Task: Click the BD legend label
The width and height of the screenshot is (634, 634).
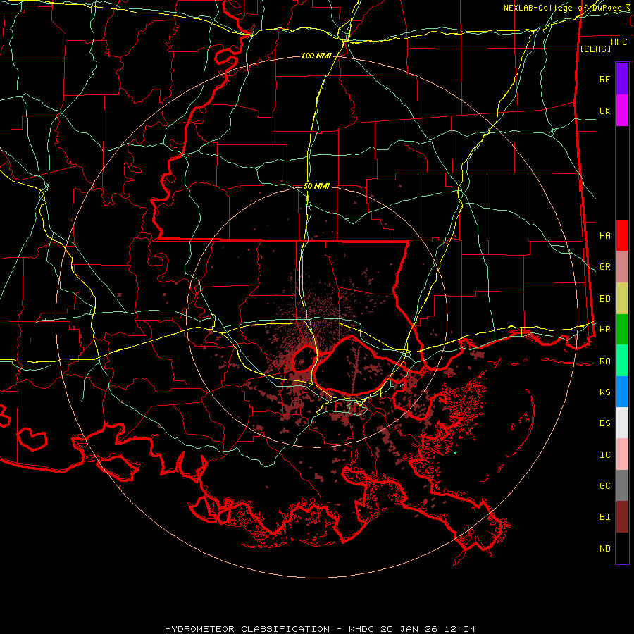Action: coord(604,299)
